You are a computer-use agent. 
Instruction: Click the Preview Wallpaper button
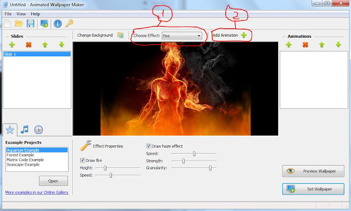pos(313,171)
